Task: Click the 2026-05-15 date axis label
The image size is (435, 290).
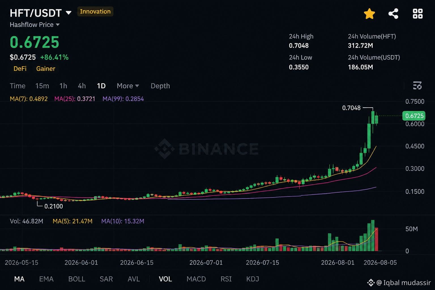Action: pos(22,263)
